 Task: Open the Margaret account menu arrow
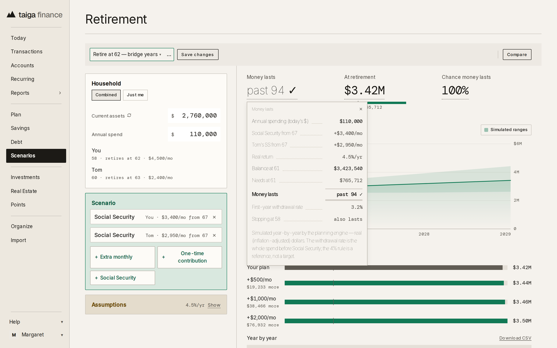click(x=62, y=335)
